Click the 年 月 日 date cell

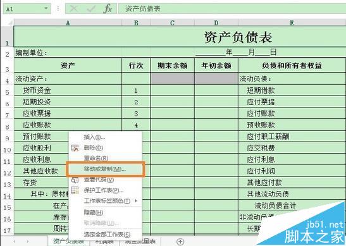pyautogui.click(x=236, y=52)
